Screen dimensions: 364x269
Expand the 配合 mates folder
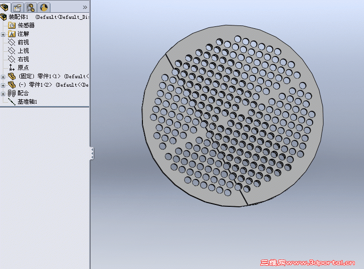3,94
